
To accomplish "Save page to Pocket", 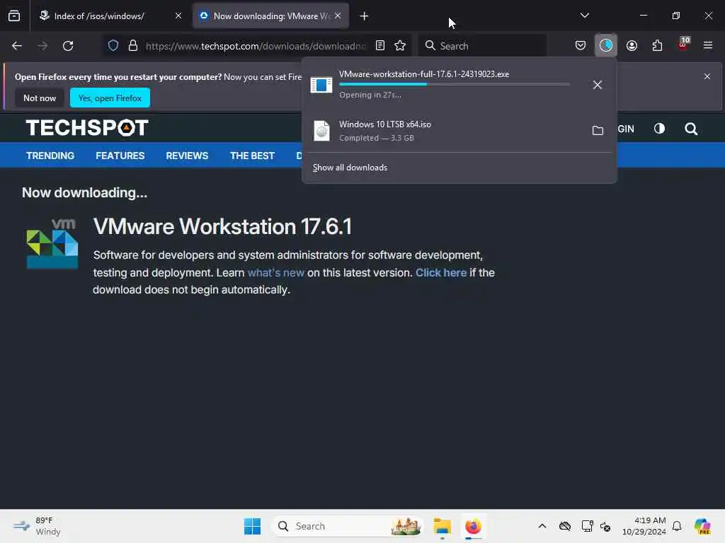I will 581,46.
